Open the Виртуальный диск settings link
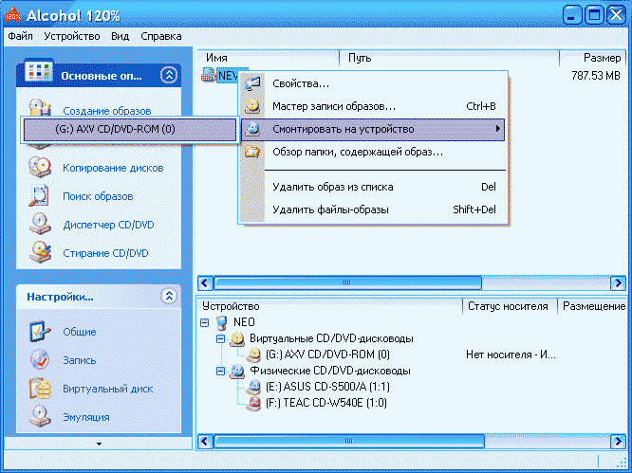The height and width of the screenshot is (473, 632). pos(107,389)
